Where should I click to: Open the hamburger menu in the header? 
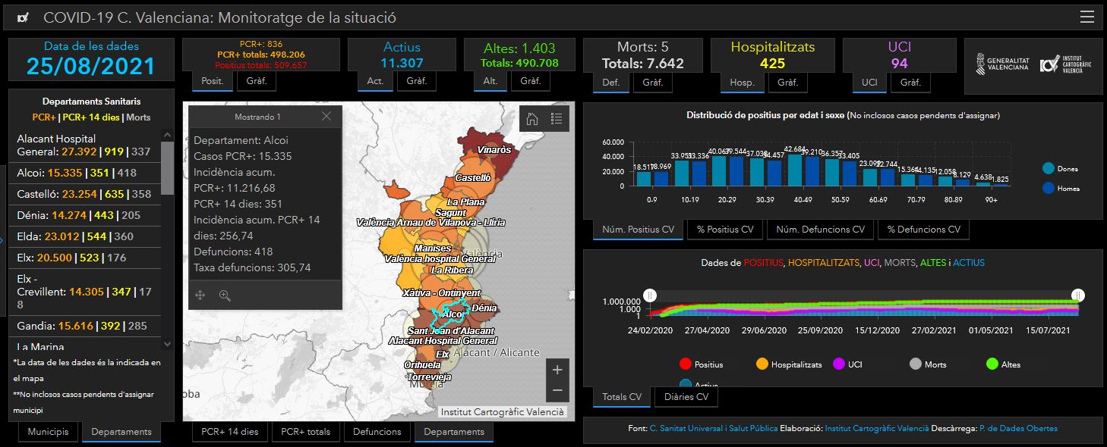(x=1086, y=17)
